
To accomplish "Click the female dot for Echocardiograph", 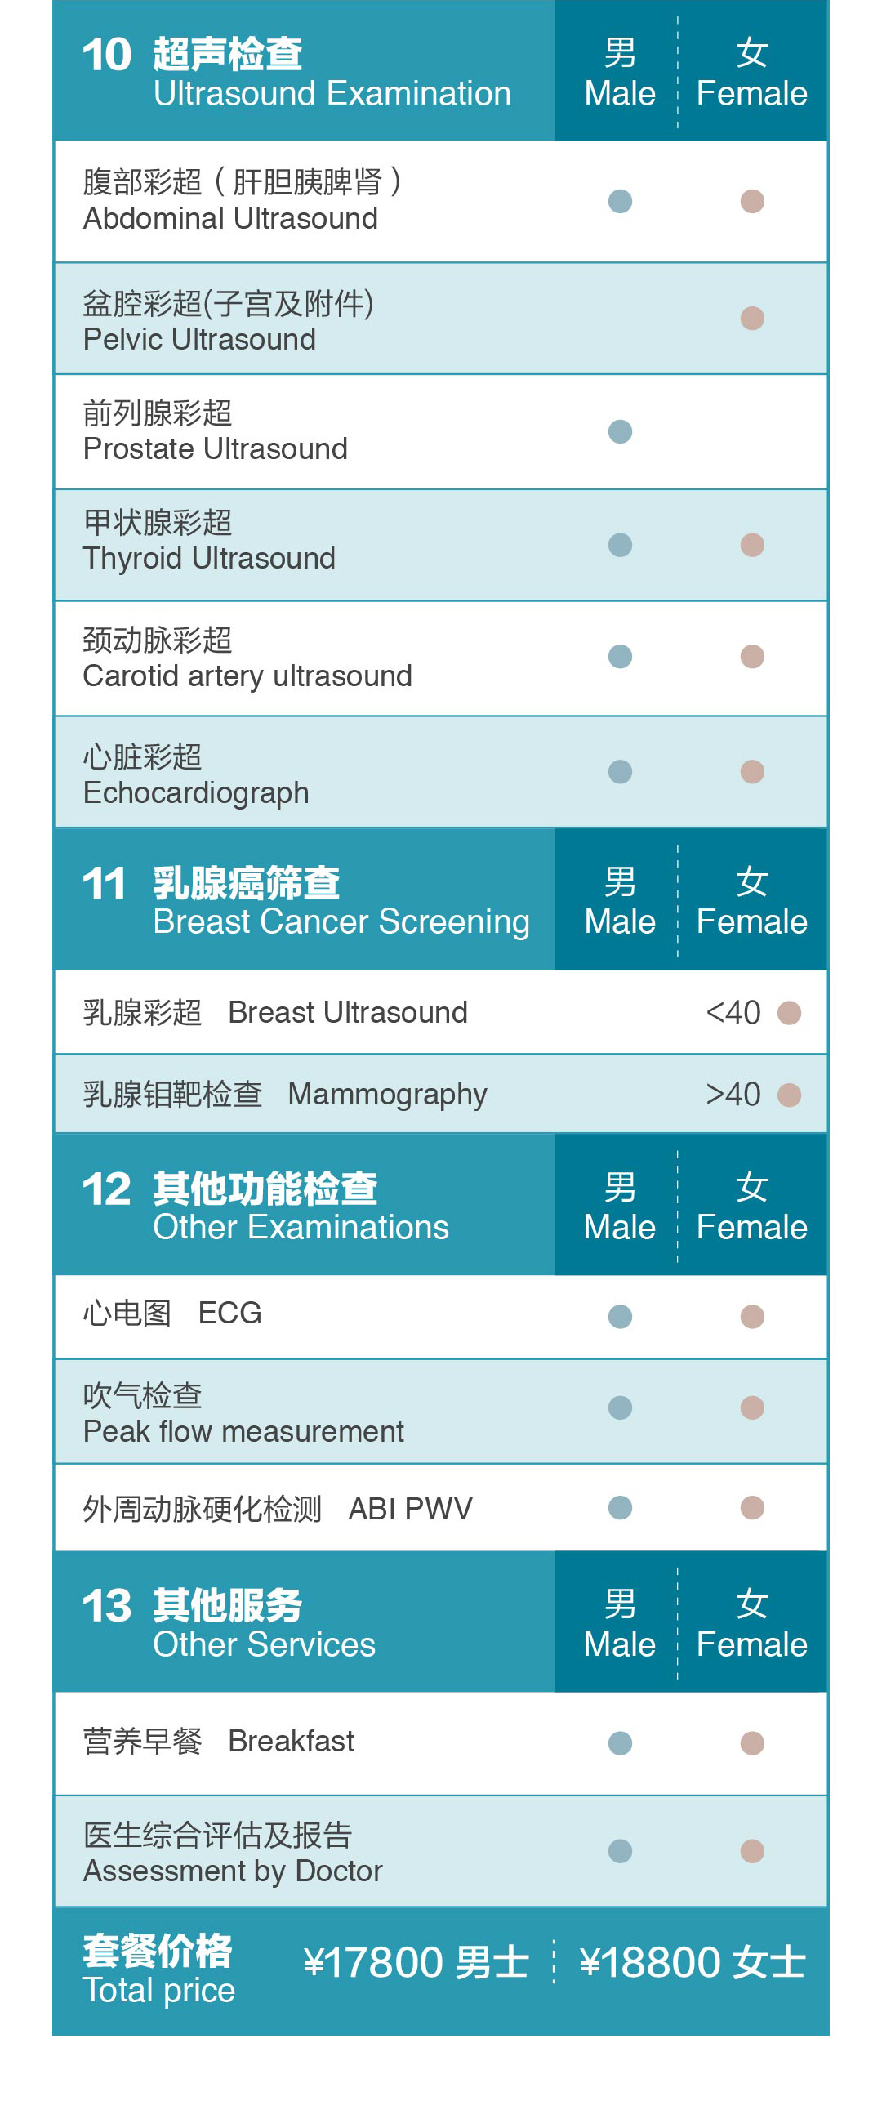I will coord(751,772).
